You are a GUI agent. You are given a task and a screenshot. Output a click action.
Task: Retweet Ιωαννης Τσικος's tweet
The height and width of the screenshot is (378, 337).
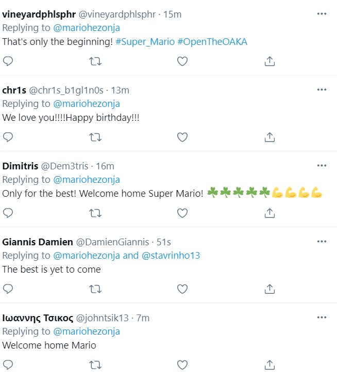point(95,365)
